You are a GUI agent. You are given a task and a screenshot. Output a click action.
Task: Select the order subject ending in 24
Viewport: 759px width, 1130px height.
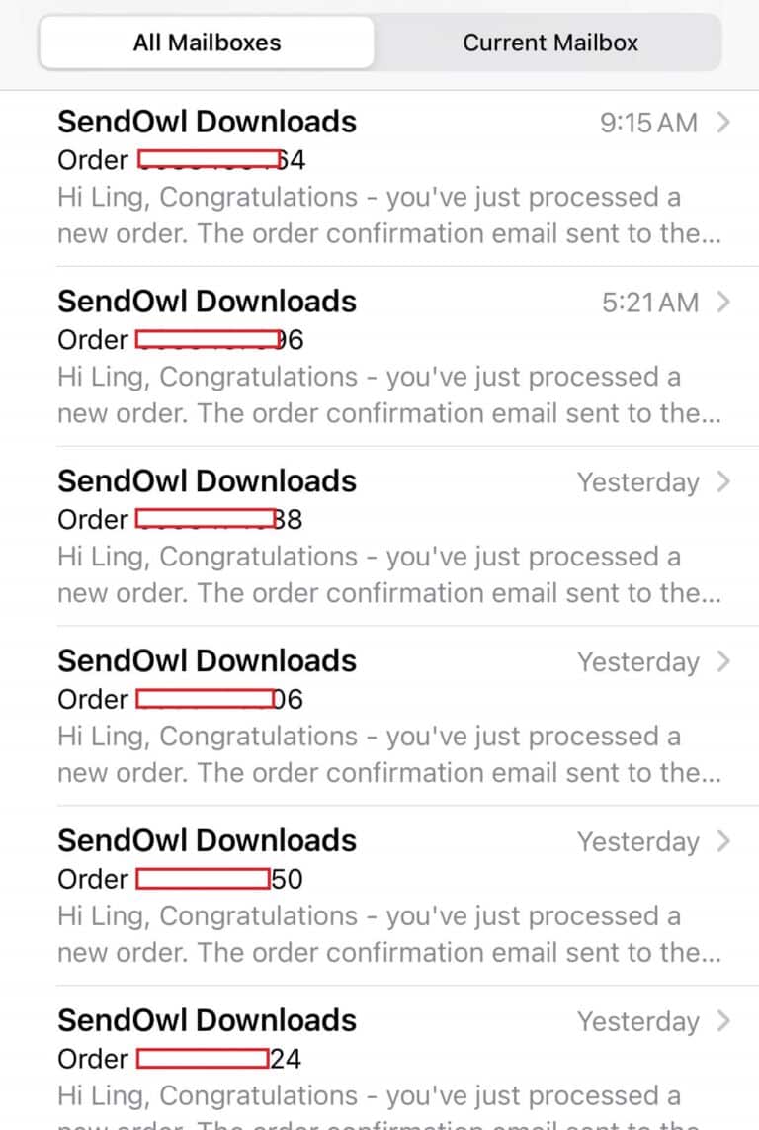point(179,1059)
